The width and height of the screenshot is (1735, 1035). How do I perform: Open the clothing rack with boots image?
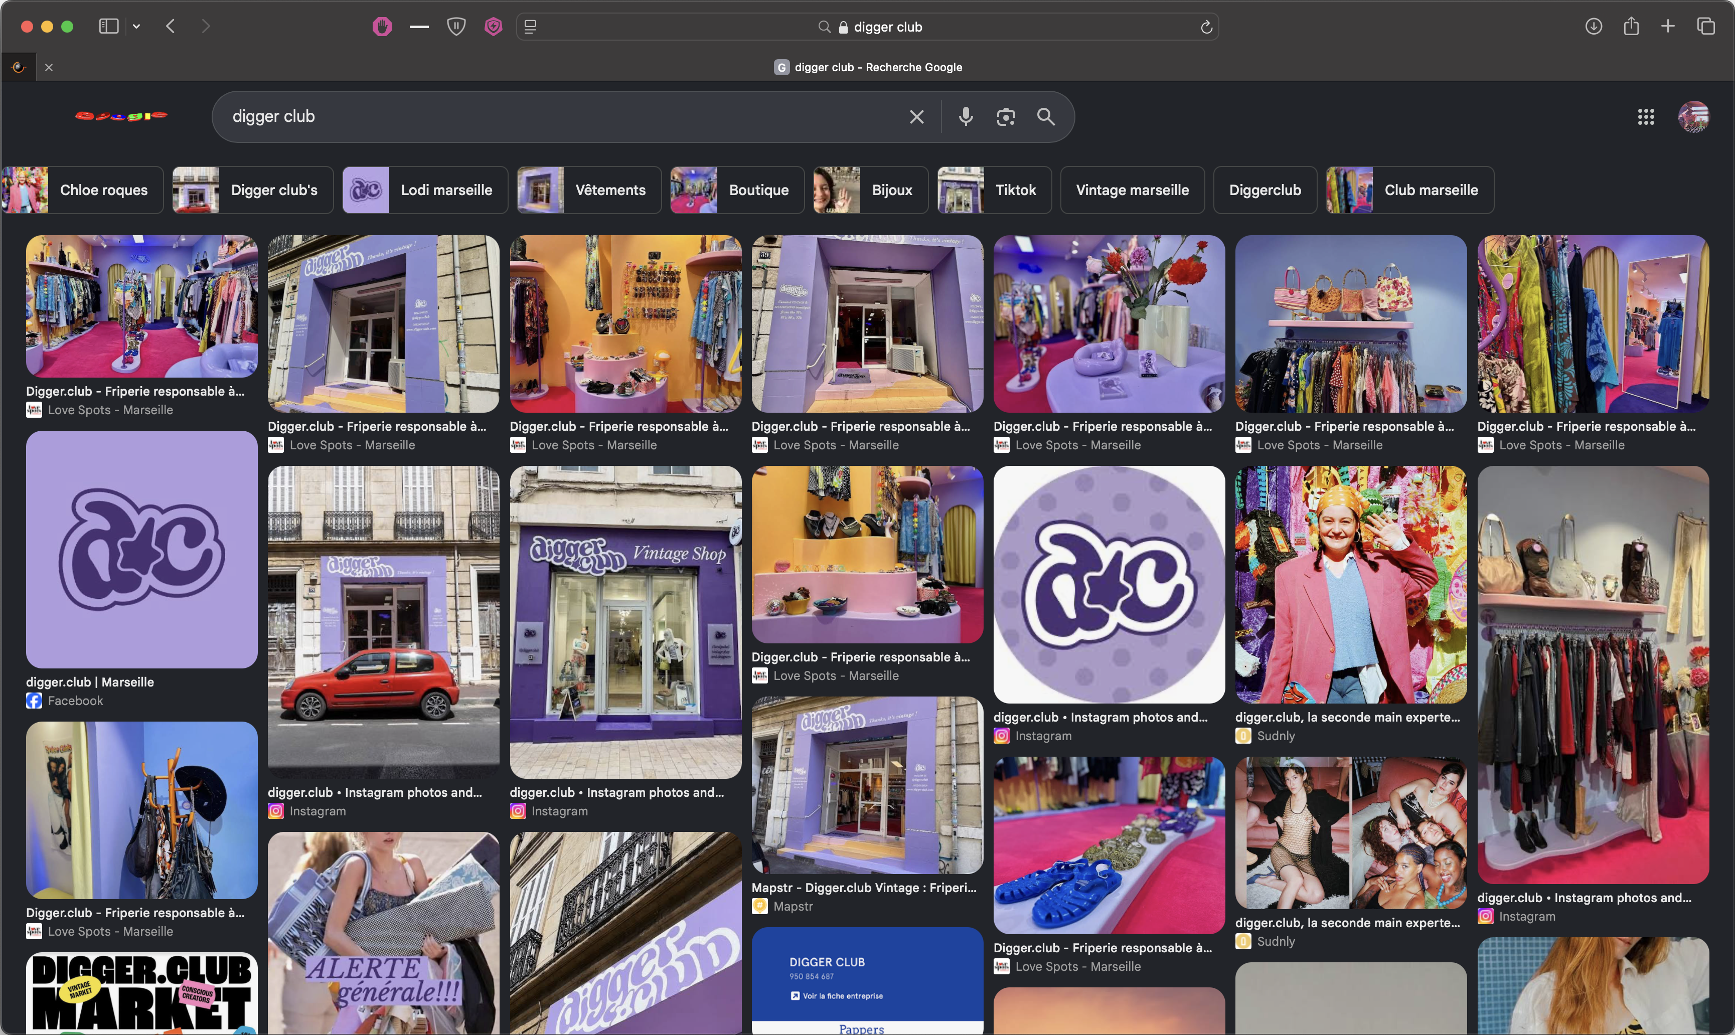1594,675
